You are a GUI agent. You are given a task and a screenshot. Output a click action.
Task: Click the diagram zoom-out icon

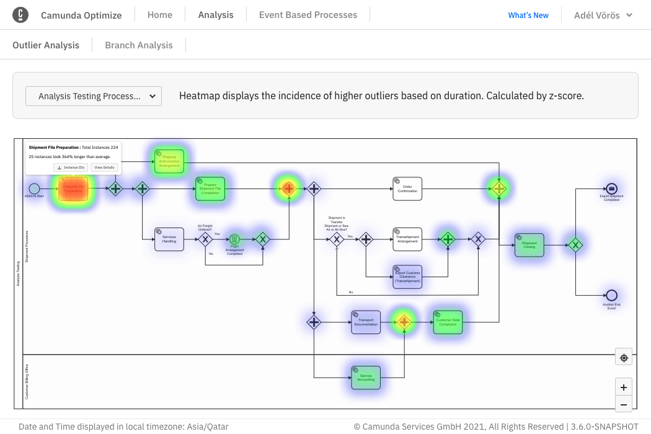pyautogui.click(x=623, y=404)
